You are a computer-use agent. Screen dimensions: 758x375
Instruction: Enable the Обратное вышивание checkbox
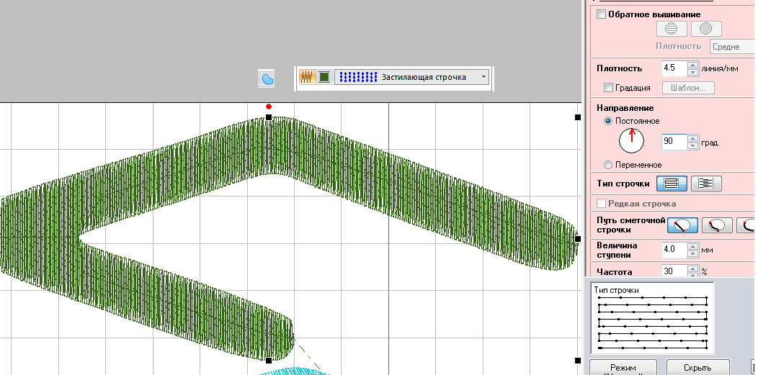click(x=602, y=14)
